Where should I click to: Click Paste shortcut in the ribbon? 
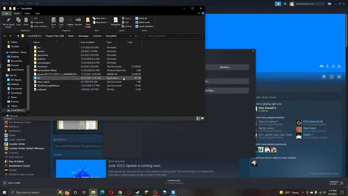tap(39, 27)
